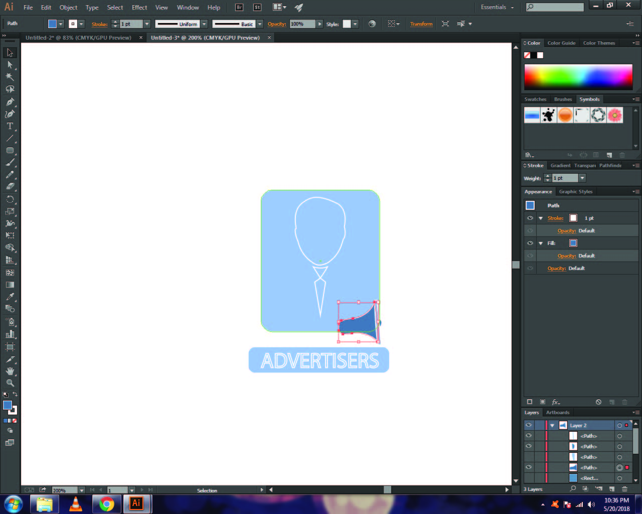Screen dimensions: 642x514
Task: Collapse Layer 2 disclosure triangle
Action: 552,425
